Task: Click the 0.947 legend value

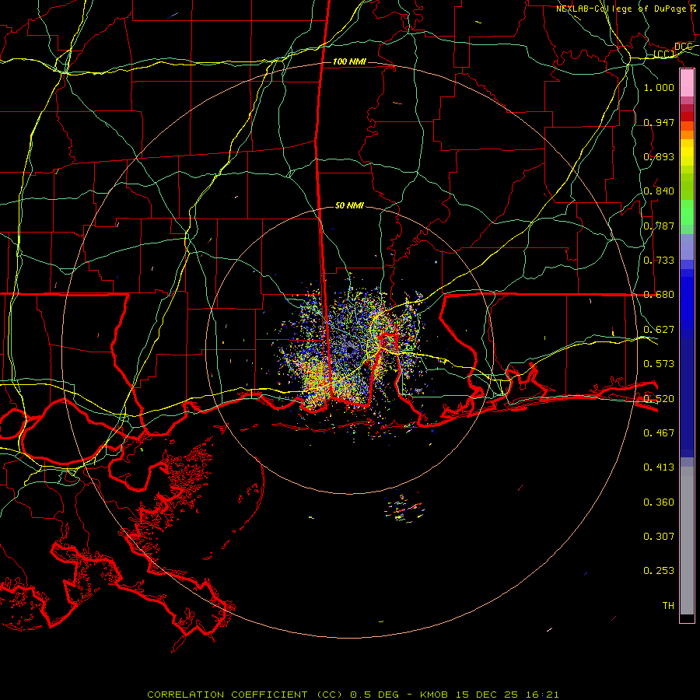Action: click(659, 122)
